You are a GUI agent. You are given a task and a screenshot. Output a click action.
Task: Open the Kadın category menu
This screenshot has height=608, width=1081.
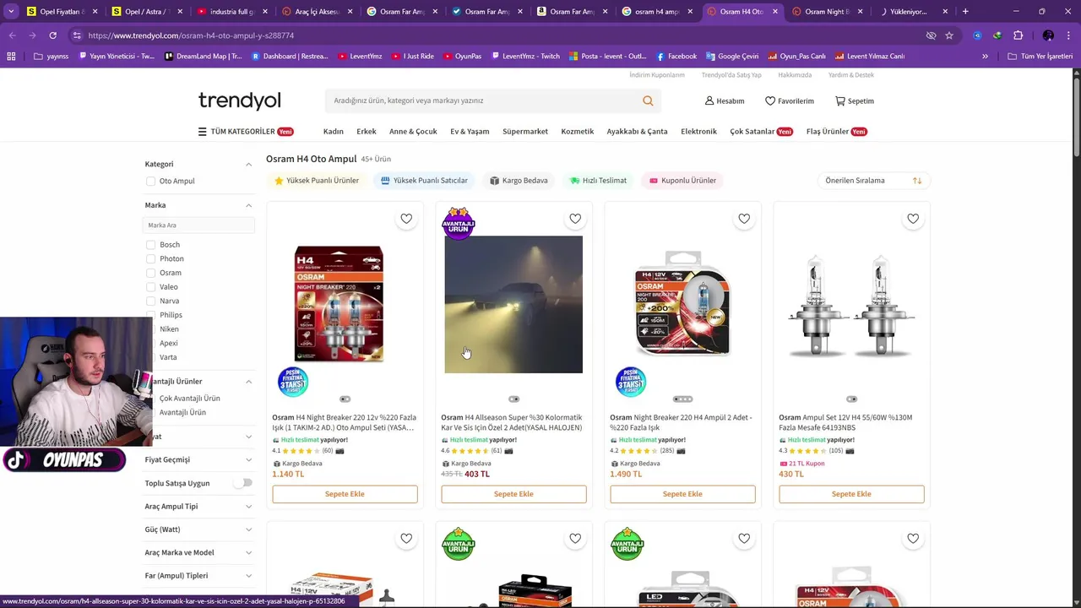333,132
